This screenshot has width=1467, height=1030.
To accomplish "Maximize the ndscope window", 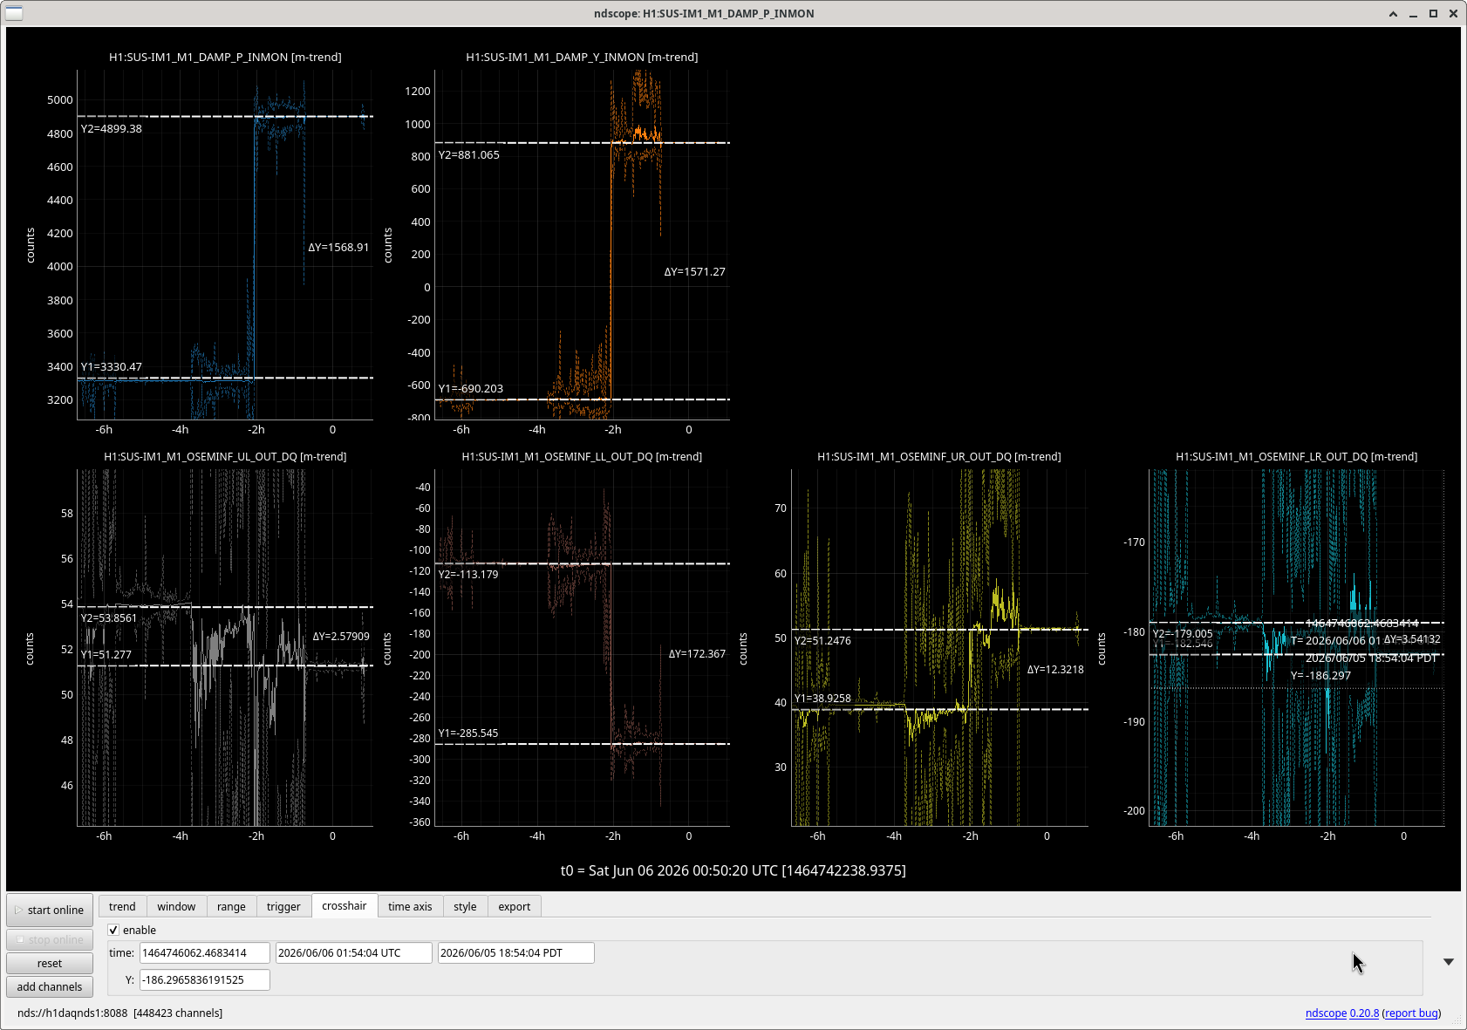I will tap(1433, 13).
